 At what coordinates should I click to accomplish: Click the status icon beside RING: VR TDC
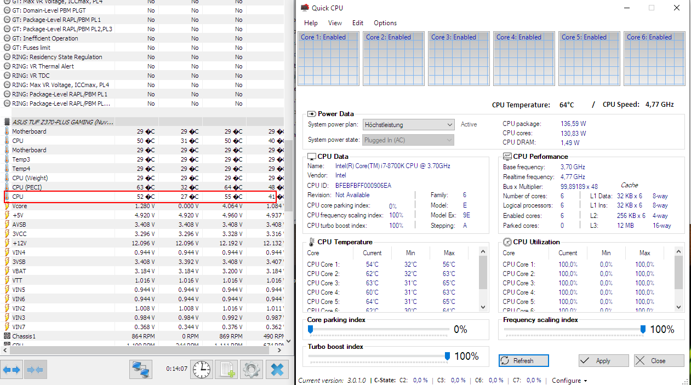7,76
